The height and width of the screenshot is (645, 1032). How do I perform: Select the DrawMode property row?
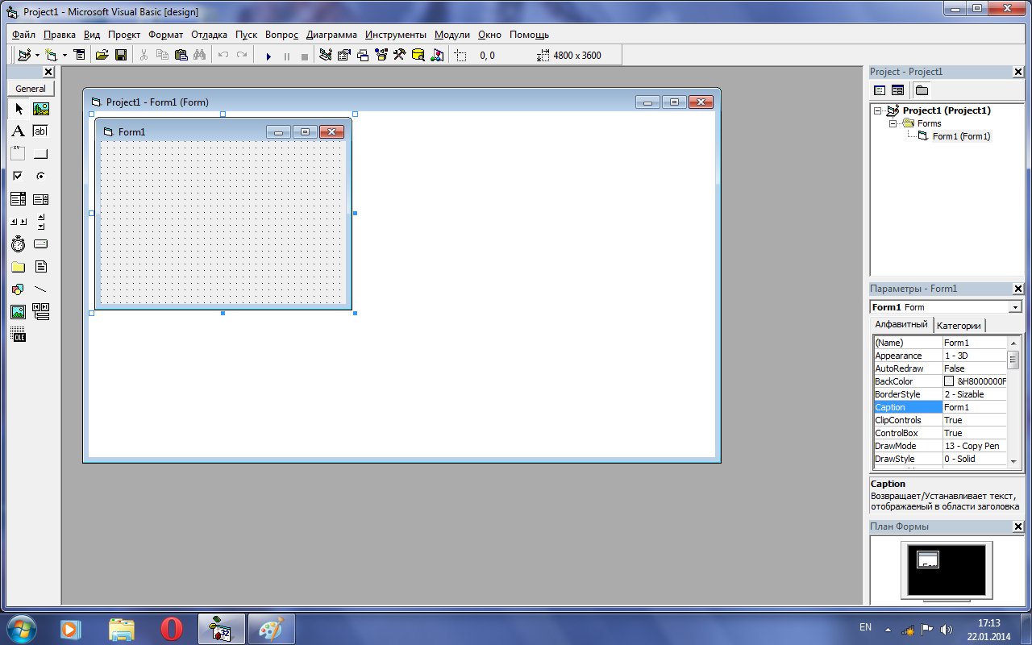(x=940, y=446)
